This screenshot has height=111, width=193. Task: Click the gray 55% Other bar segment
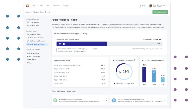(135, 44)
